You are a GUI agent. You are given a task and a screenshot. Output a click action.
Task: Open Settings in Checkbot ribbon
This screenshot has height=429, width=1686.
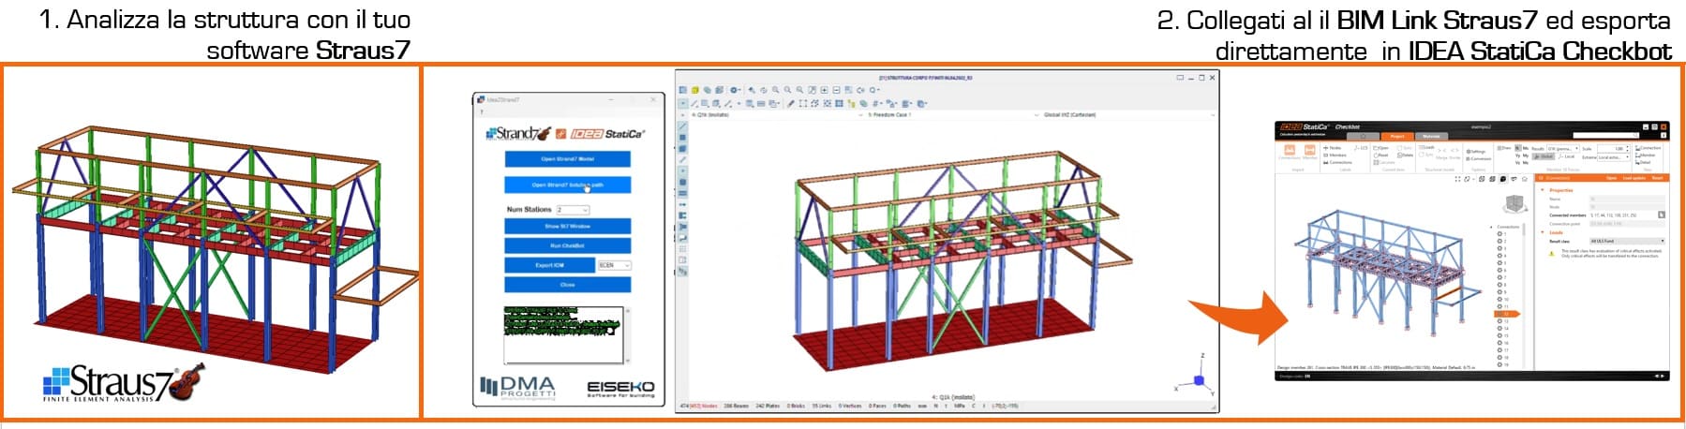point(1476,152)
